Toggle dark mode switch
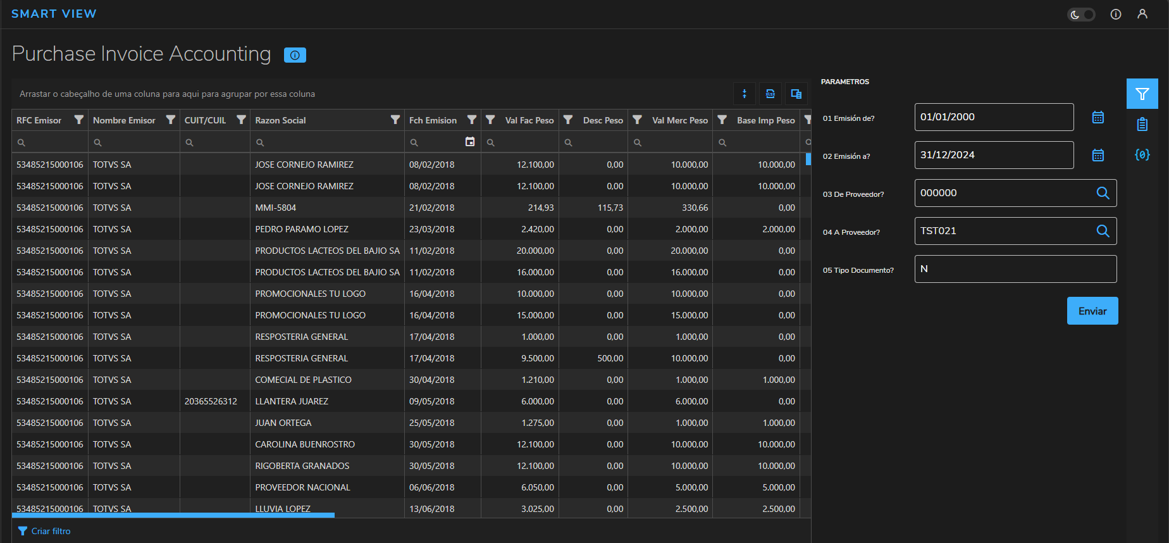The height and width of the screenshot is (543, 1169). (x=1081, y=14)
